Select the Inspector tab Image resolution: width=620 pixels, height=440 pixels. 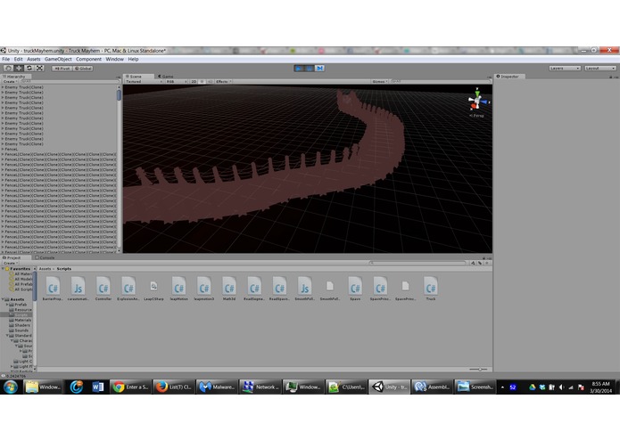[x=509, y=77]
